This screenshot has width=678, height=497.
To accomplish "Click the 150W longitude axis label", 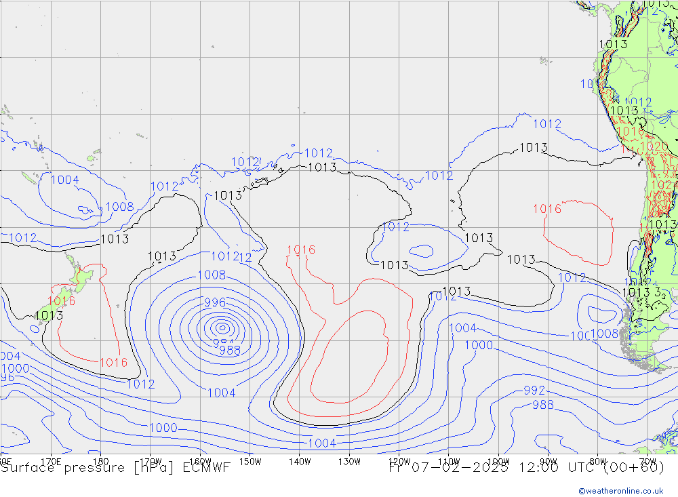I will (x=250, y=462).
